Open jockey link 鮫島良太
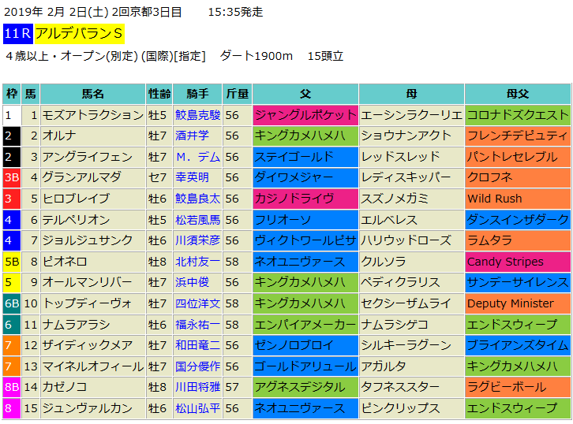Viewport: 573px width, 424px height. [x=197, y=199]
